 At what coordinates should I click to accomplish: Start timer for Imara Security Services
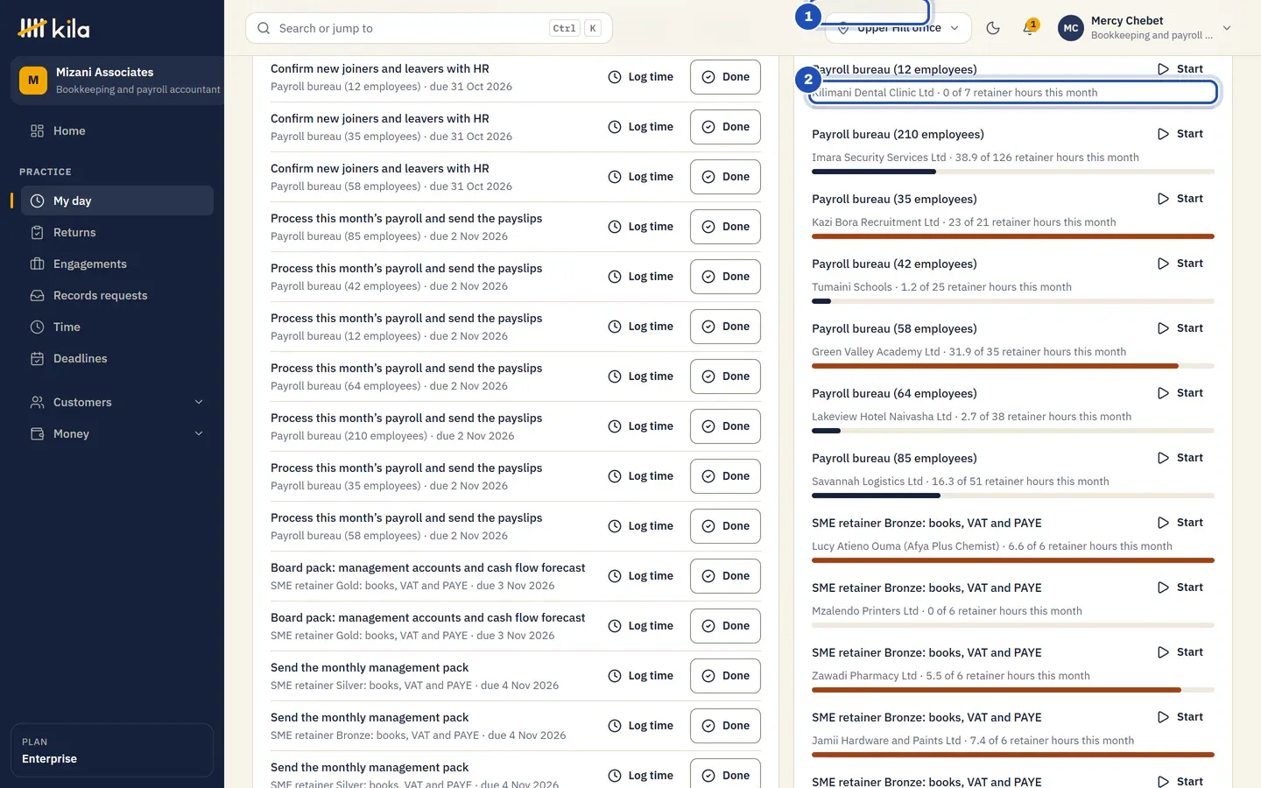click(x=1180, y=134)
